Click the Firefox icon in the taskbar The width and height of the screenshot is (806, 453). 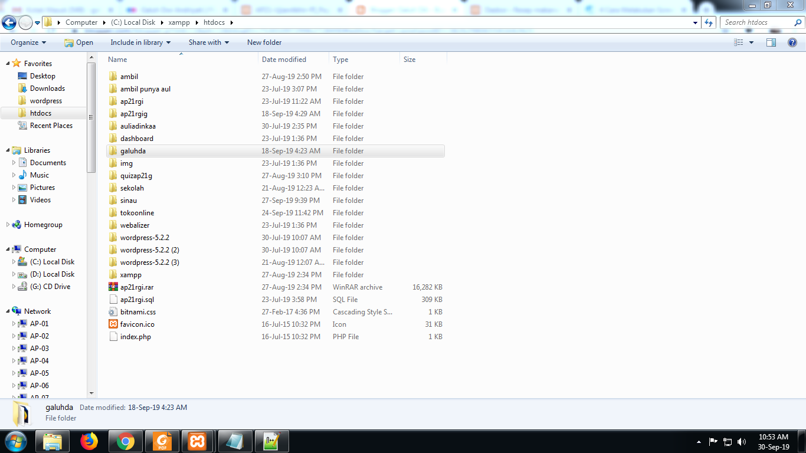click(x=89, y=441)
